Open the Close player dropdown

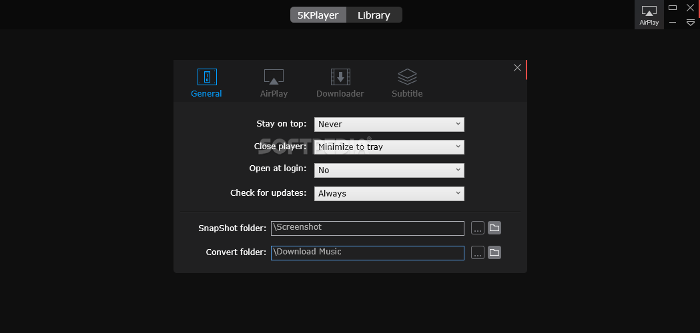pos(389,147)
